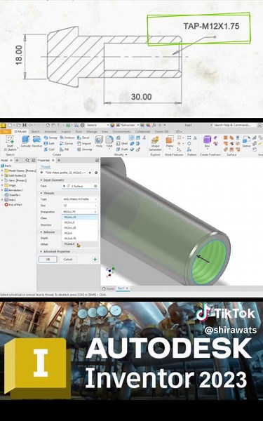Switch to the Sketch ribbon tab
The height and width of the screenshot is (421, 263).
click(36, 132)
